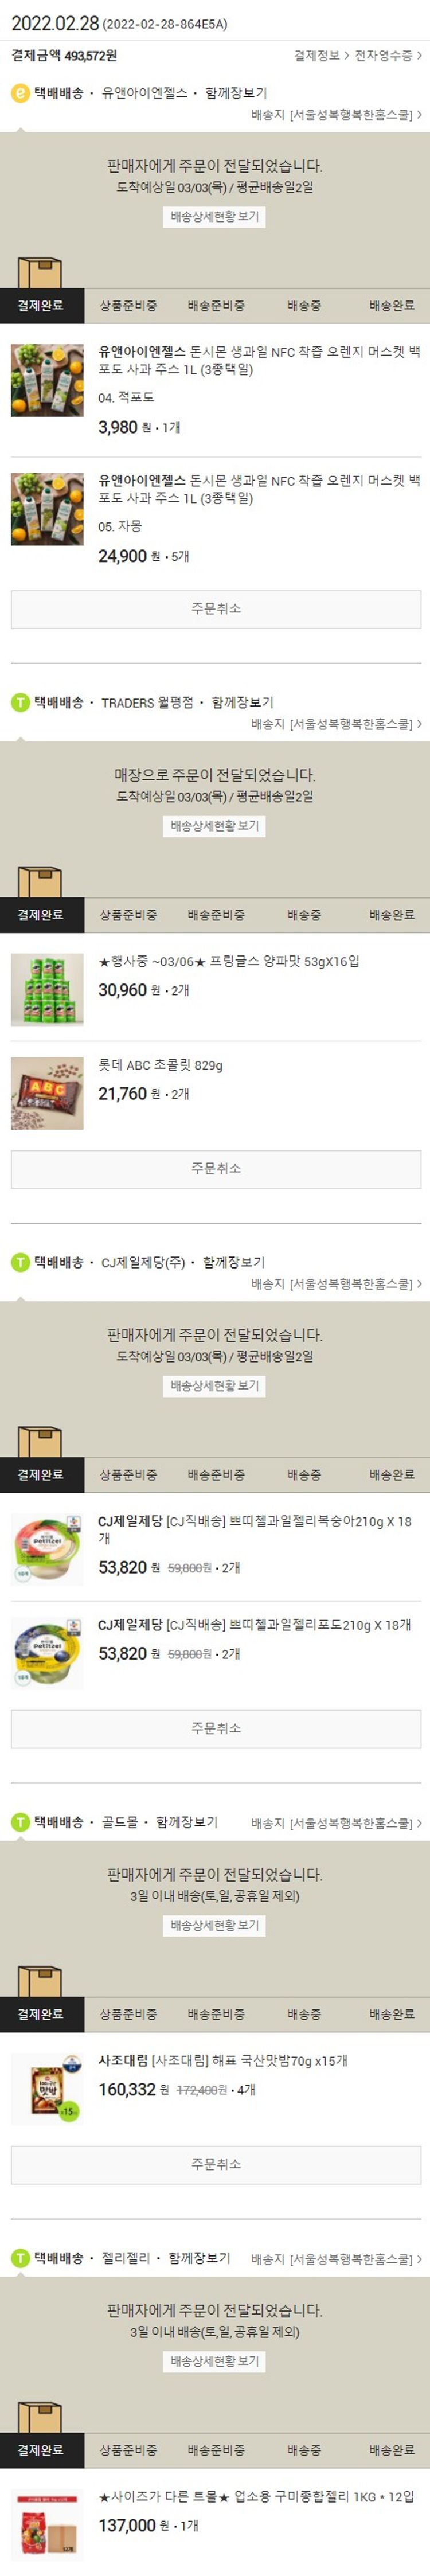Click the box icon above first 결제완료
This screenshot has height=2576, width=430.
tap(40, 272)
